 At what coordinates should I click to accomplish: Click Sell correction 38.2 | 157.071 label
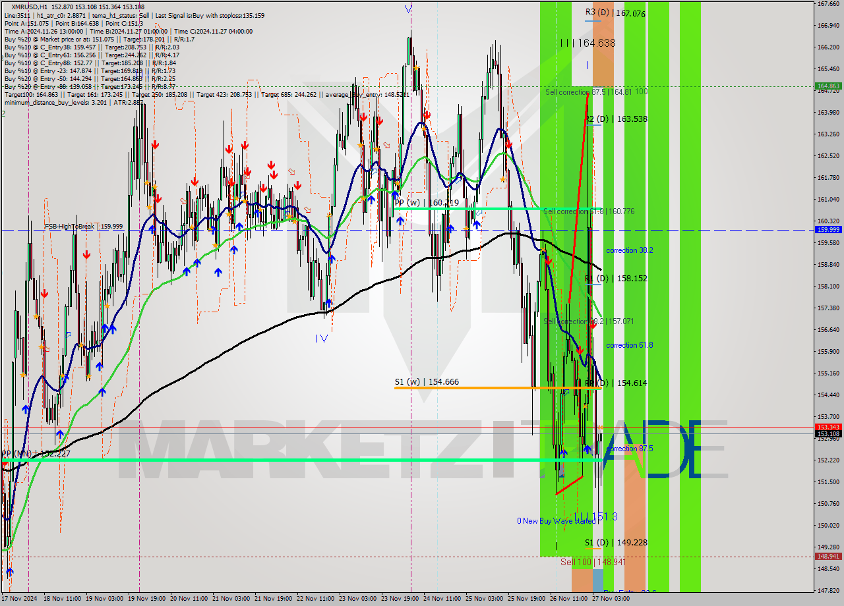pyautogui.click(x=588, y=321)
